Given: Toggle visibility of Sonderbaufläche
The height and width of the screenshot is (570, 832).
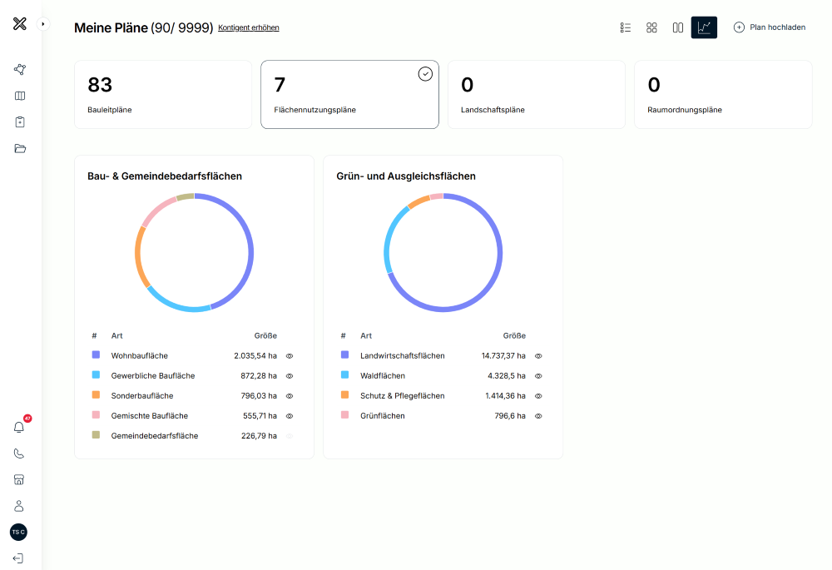Looking at the screenshot, I should pyautogui.click(x=290, y=396).
